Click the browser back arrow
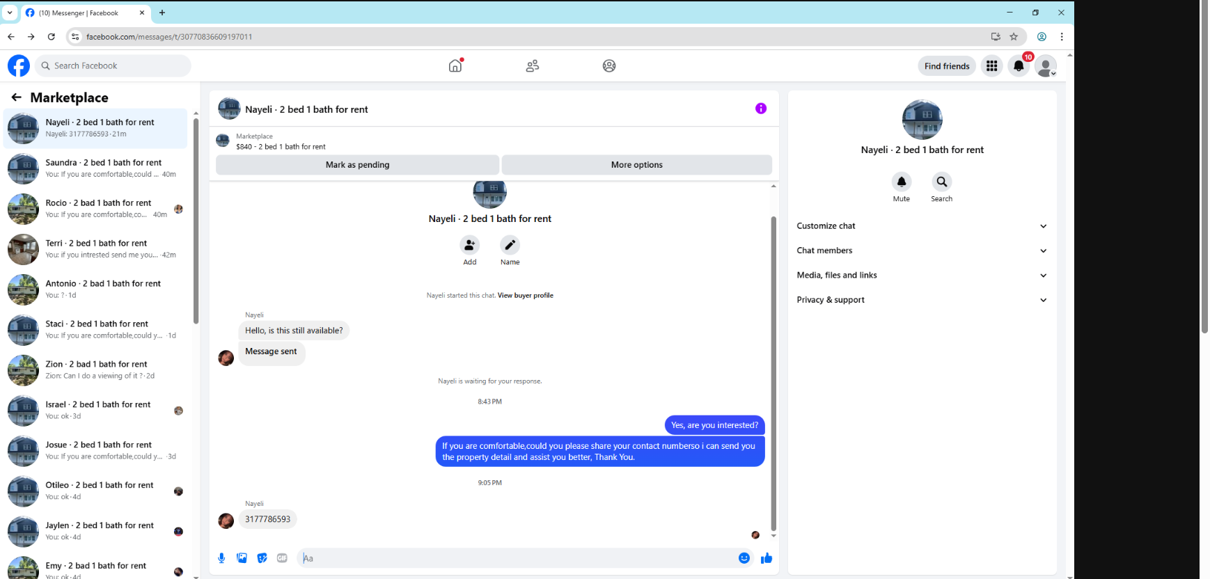This screenshot has width=1210, height=579. 11,37
